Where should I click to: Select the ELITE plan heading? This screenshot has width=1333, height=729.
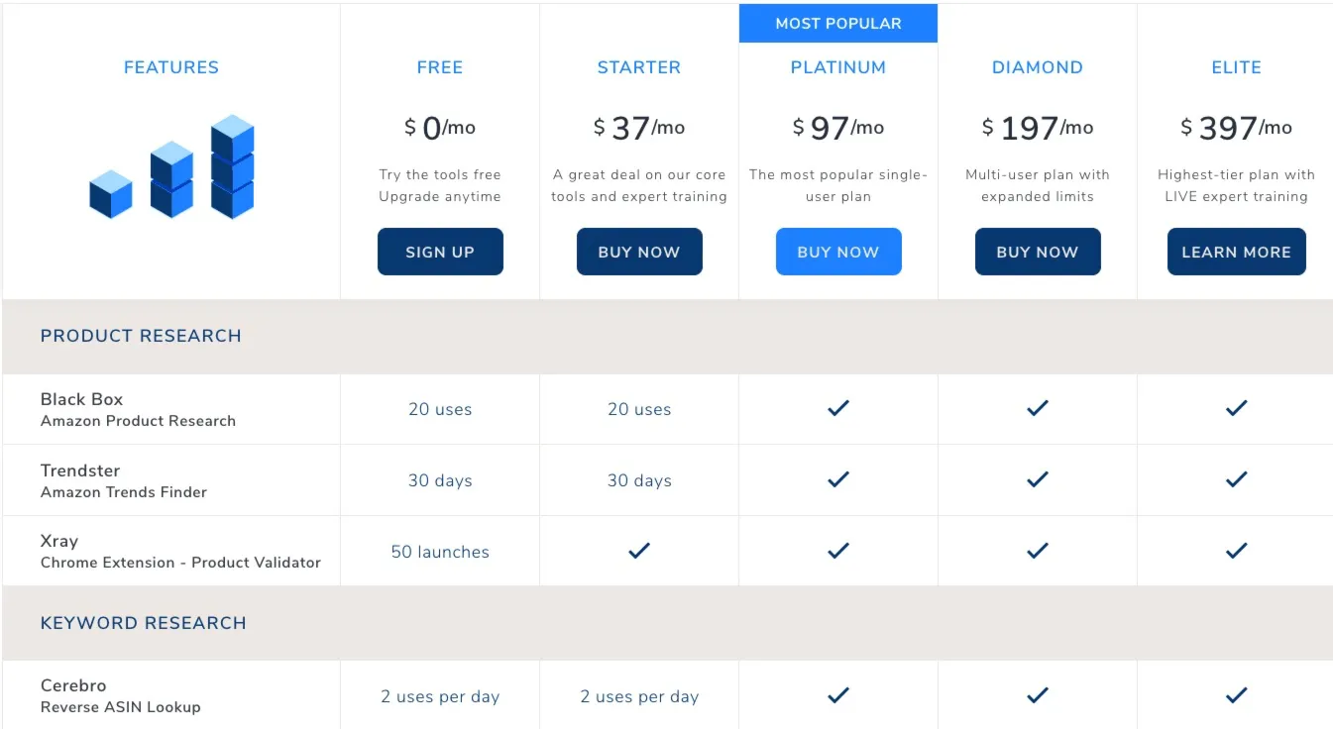[x=1236, y=67]
